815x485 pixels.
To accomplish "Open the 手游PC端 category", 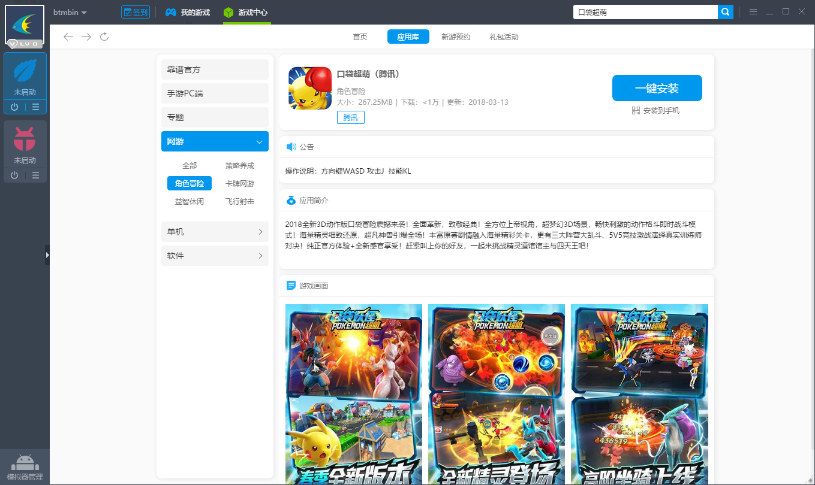I will (x=215, y=93).
